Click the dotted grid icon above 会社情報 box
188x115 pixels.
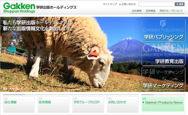[6, 99]
